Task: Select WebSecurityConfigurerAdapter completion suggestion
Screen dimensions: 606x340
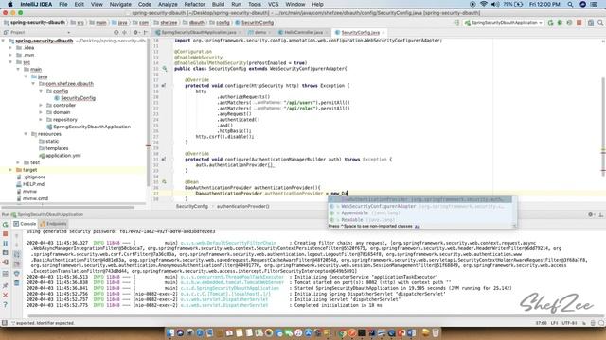Action: pos(419,206)
